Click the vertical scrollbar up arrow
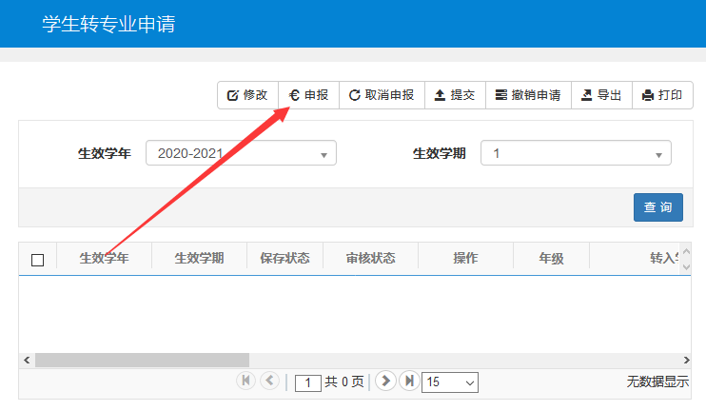 (x=686, y=251)
